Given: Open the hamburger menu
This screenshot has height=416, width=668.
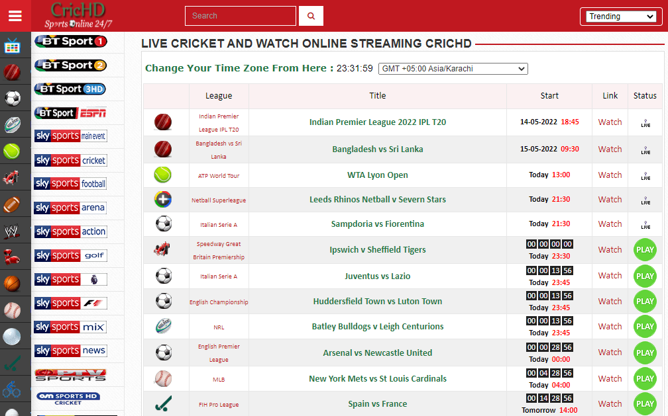Looking at the screenshot, I should click(15, 16).
